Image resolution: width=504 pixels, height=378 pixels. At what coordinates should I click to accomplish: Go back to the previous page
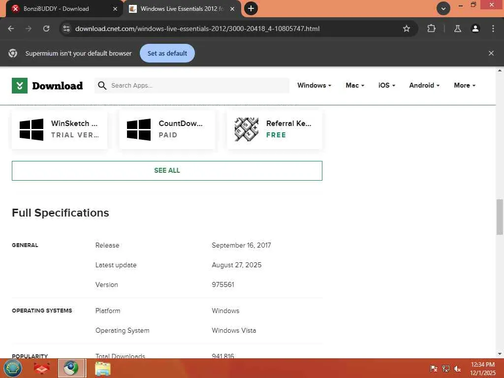11,29
